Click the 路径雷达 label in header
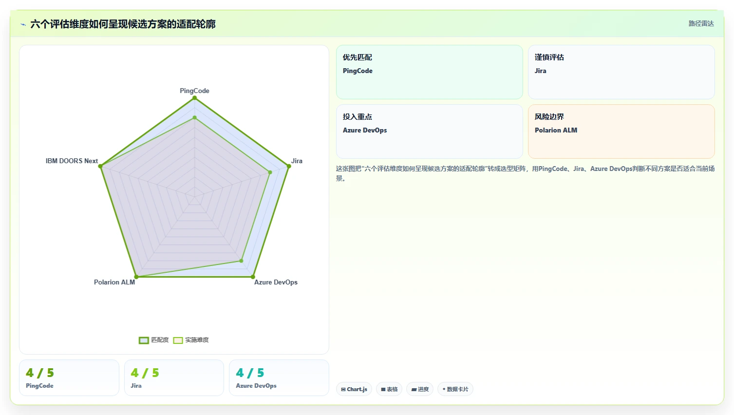734x415 pixels. click(x=701, y=23)
